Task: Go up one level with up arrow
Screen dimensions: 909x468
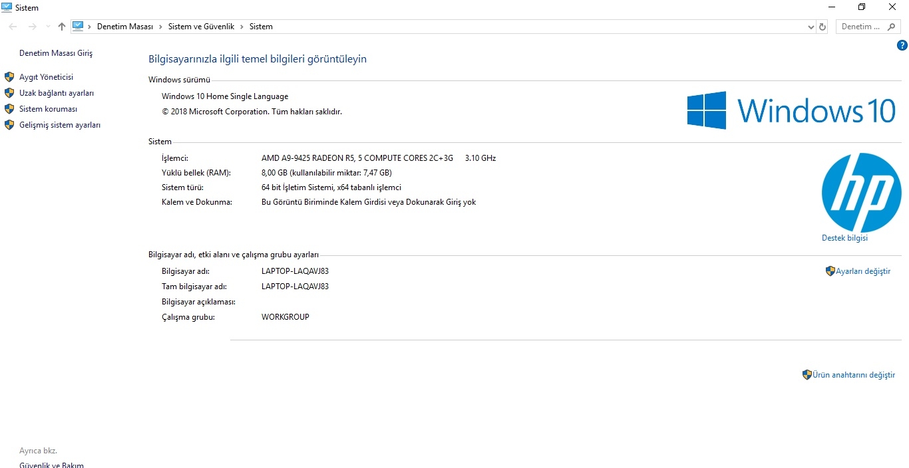Action: pyautogui.click(x=62, y=27)
